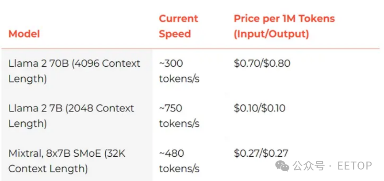Click the Current Speed column header
The width and height of the screenshot is (384, 181).
pyautogui.click(x=178, y=26)
